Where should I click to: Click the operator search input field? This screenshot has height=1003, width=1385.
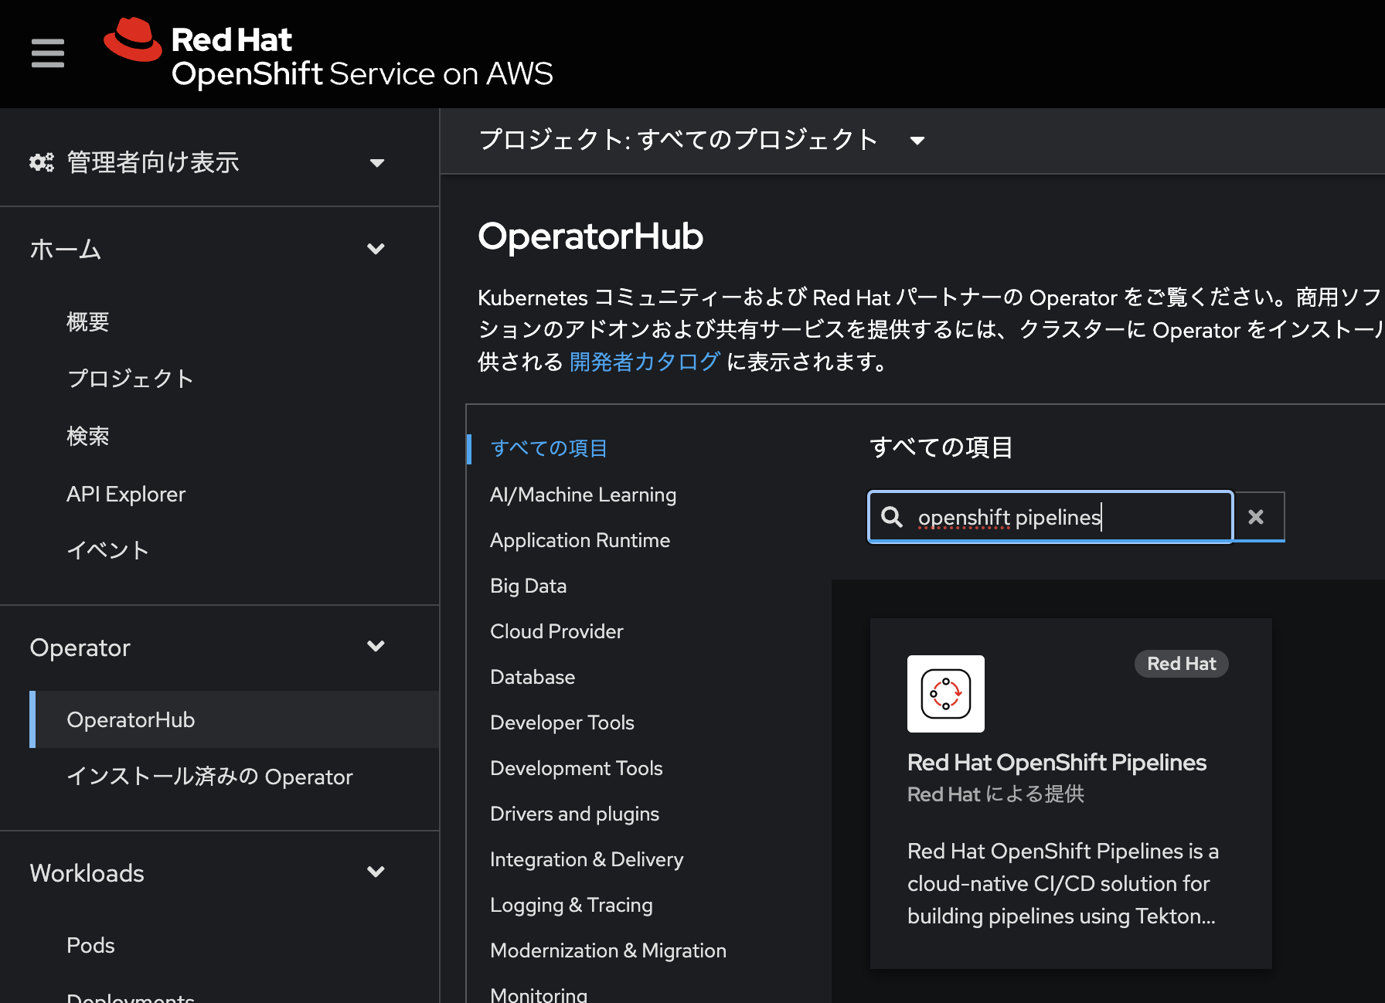point(1050,517)
